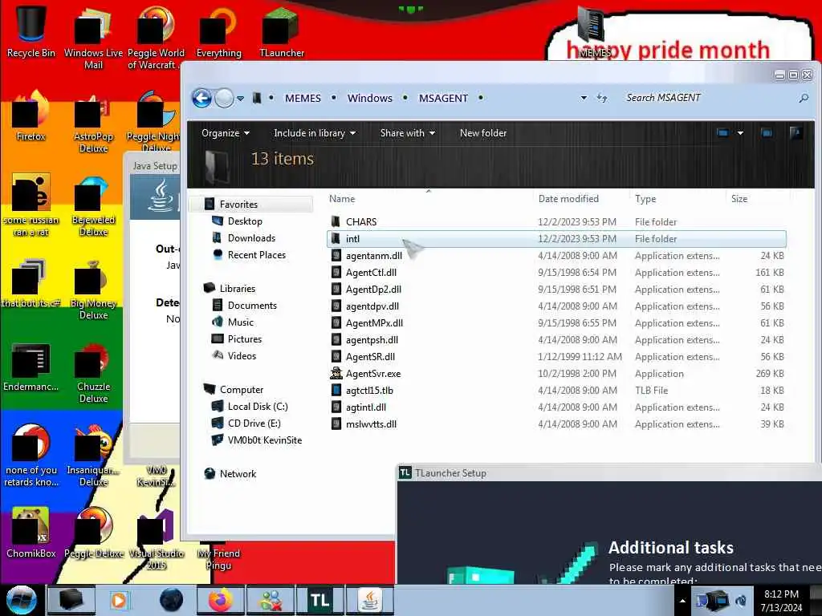The image size is (822, 616).
Task: Select the MSAGENT breadcrumb in address bar
Action: point(443,98)
